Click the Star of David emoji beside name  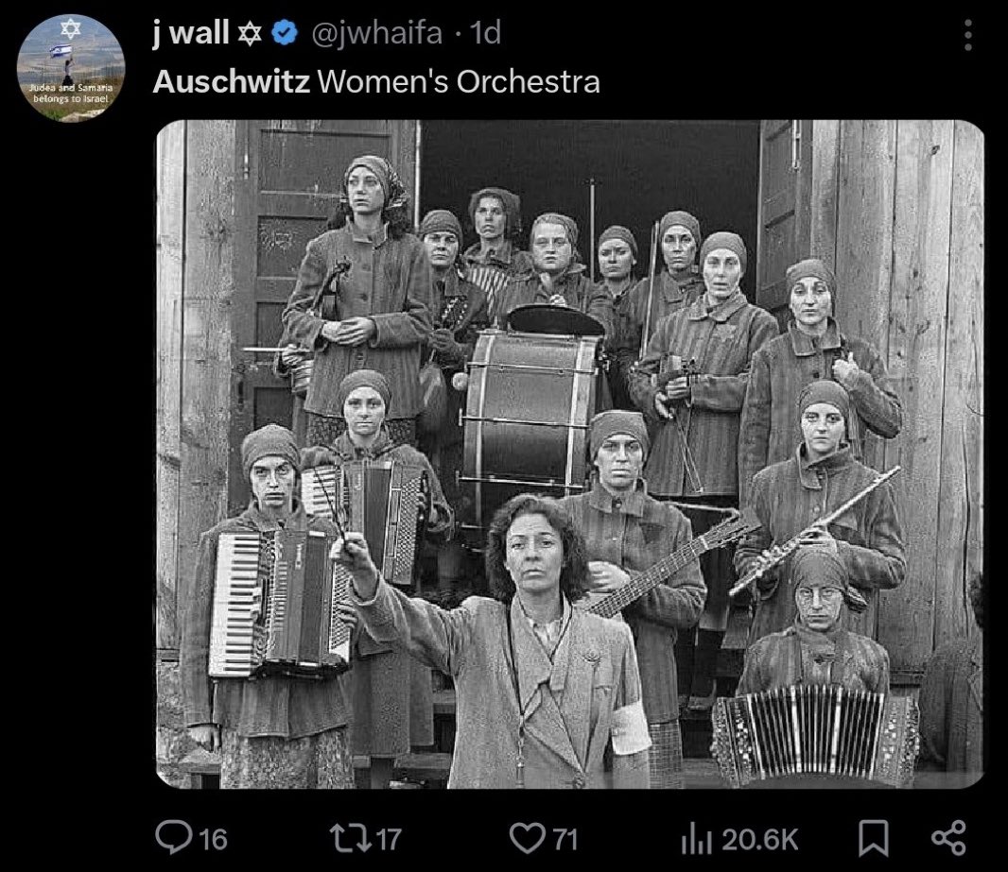[x=250, y=33]
